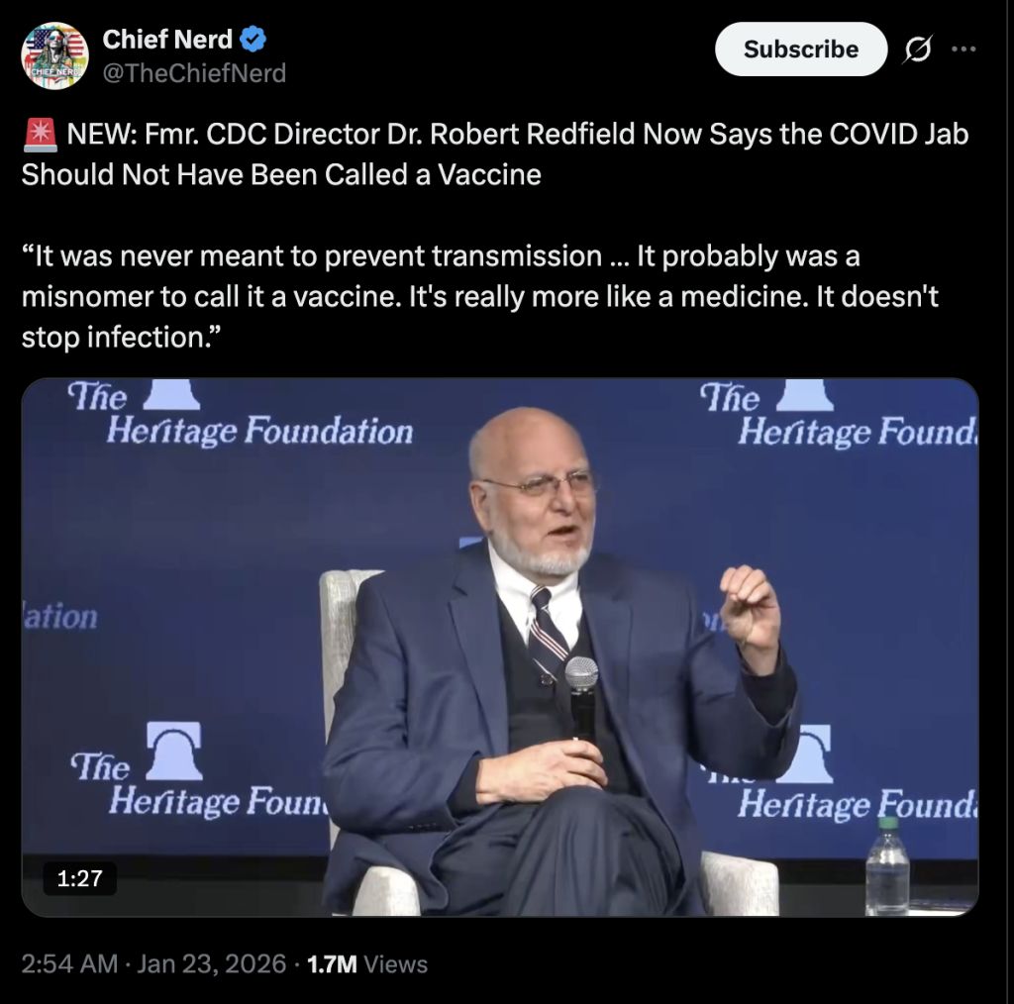Click the top-left Heritage Foundation logo in video
The image size is (1014, 1004).
coord(238,414)
